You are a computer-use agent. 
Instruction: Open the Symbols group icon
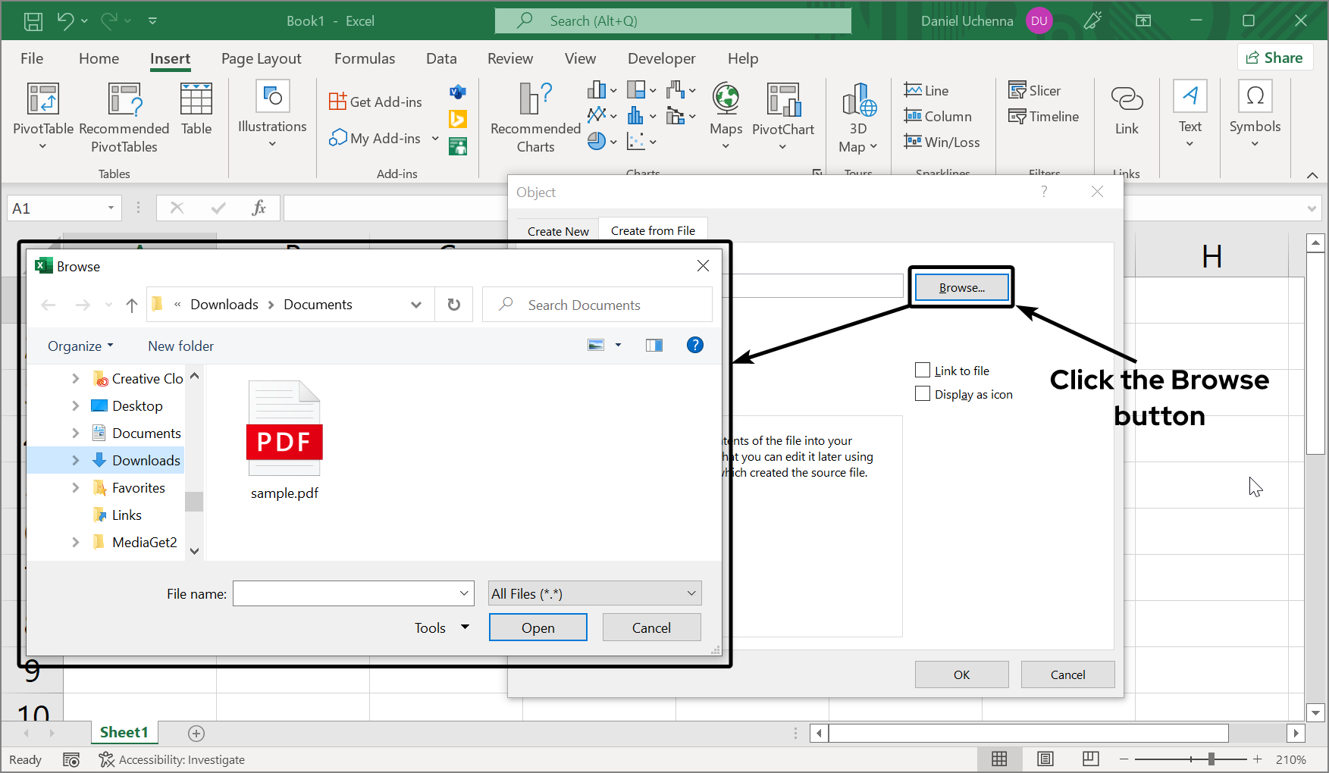1255,99
